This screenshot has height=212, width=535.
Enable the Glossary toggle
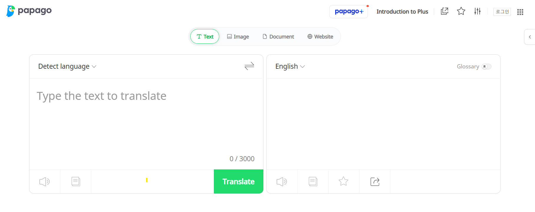[x=487, y=67]
